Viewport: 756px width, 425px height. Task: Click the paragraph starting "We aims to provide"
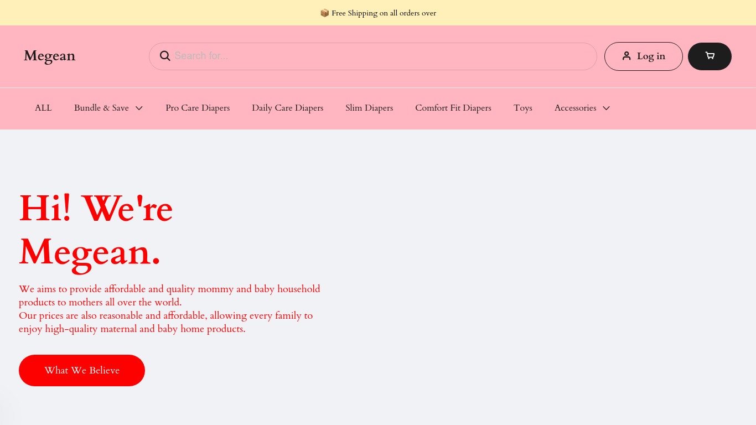coord(169,309)
